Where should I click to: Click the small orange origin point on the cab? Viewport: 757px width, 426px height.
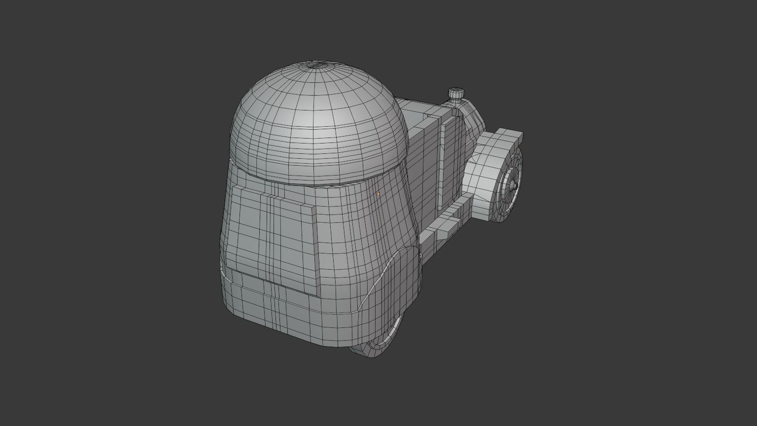(x=378, y=194)
